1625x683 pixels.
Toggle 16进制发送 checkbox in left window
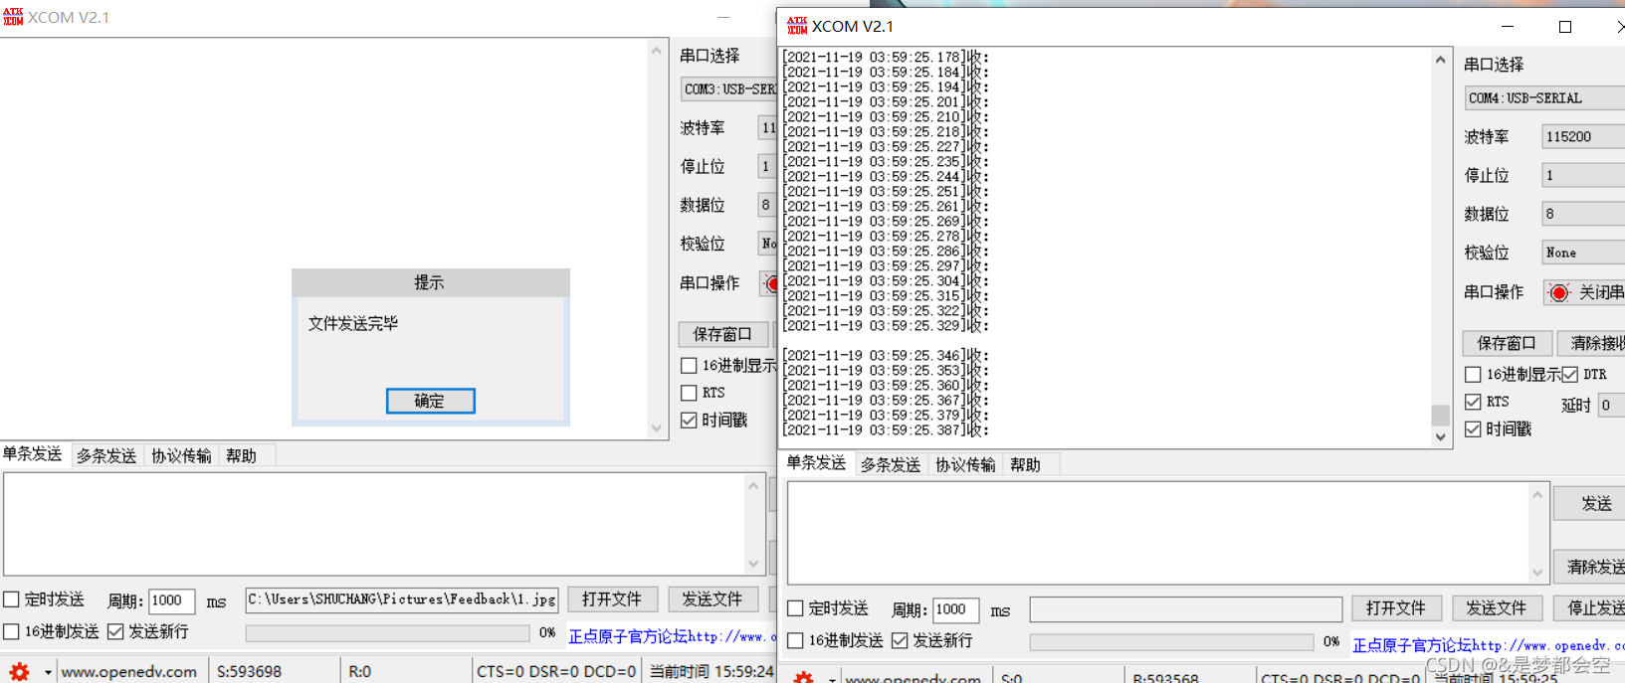tap(12, 631)
